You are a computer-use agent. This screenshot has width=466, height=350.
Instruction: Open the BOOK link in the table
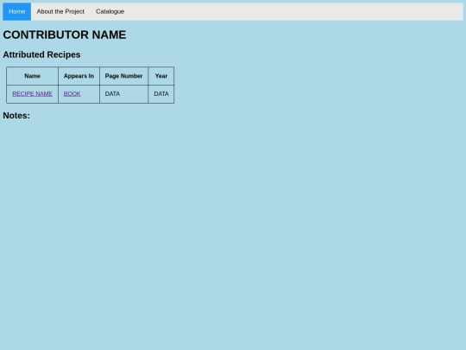tap(72, 93)
